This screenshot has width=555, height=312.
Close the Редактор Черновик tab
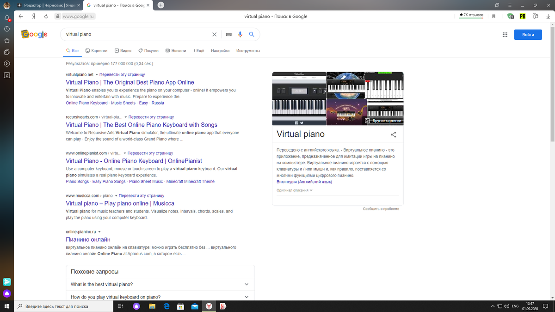pyautogui.click(x=79, y=5)
